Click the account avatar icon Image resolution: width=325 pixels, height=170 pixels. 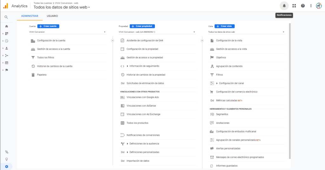click(x=319, y=6)
